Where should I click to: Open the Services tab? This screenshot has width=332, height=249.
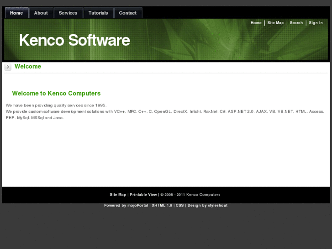point(68,13)
